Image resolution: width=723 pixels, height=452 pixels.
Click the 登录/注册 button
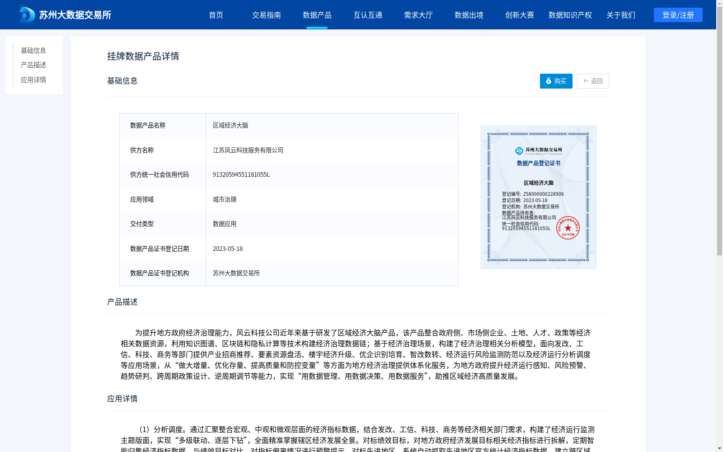pyautogui.click(x=678, y=15)
